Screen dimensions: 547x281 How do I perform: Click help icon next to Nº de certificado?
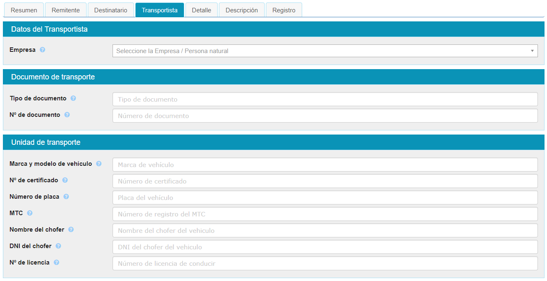point(65,180)
